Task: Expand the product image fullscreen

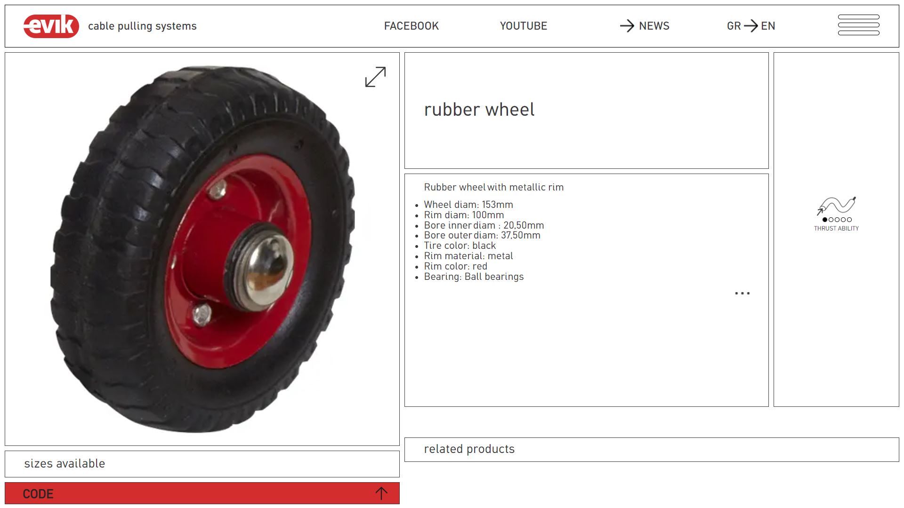Action: point(375,77)
